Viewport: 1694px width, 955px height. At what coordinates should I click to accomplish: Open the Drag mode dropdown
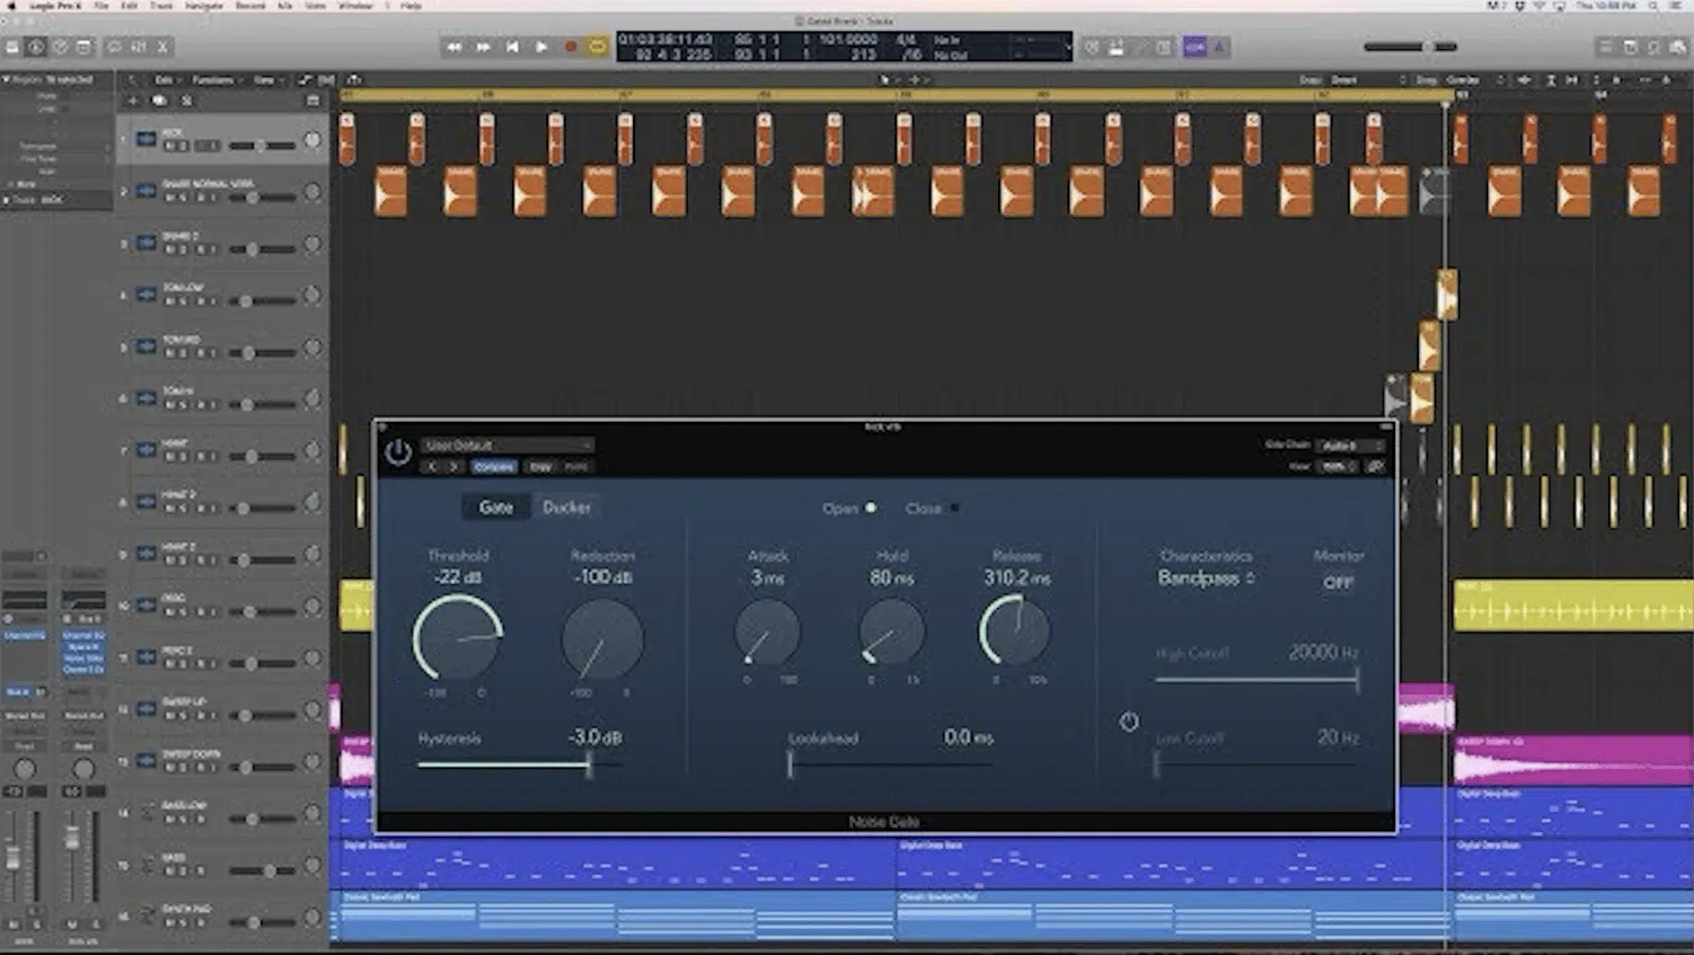pyautogui.click(x=1476, y=80)
